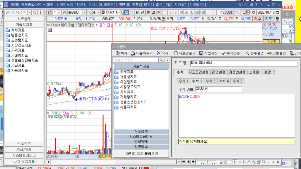Image resolution: width=301 pixels, height=169 pixels.
Task: Select the 일 daily period toggle
Action: 126,13
